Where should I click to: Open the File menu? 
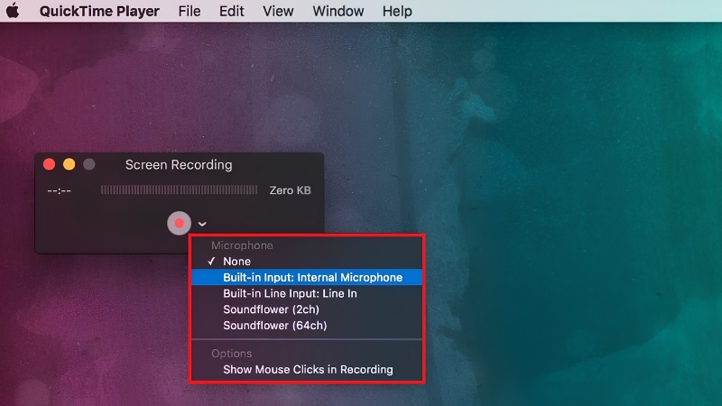pos(190,11)
